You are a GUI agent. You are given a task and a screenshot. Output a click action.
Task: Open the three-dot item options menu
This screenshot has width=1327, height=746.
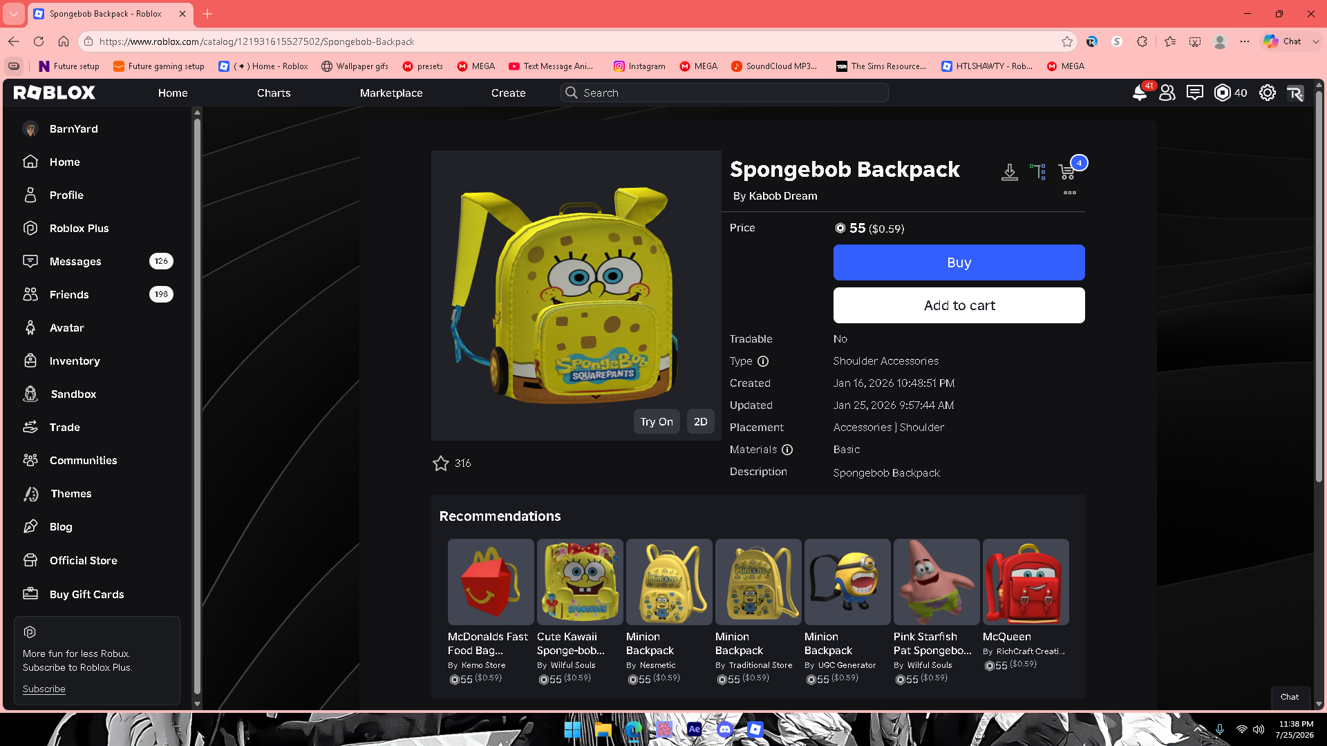[x=1070, y=193]
